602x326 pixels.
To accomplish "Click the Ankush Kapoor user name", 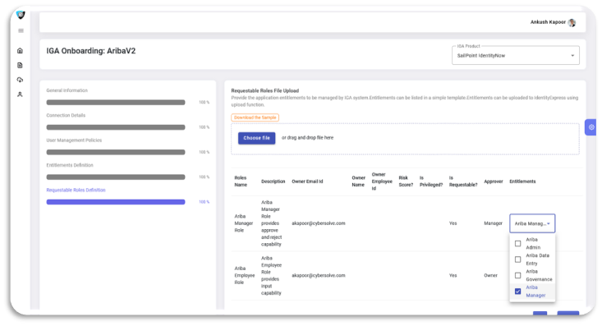I will (548, 22).
